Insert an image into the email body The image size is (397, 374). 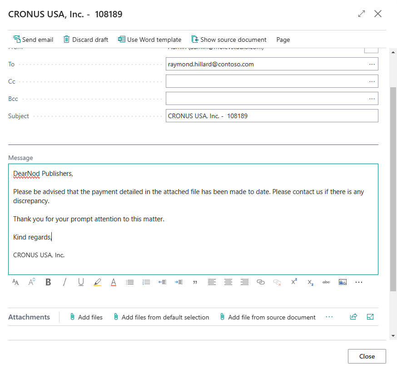(342, 282)
